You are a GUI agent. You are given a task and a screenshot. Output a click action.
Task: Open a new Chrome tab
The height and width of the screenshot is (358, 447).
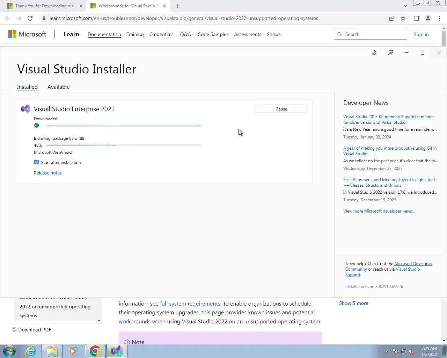[x=178, y=6]
